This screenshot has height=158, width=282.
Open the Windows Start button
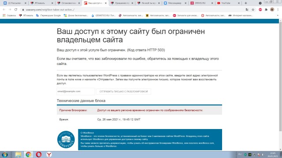[5, 154]
